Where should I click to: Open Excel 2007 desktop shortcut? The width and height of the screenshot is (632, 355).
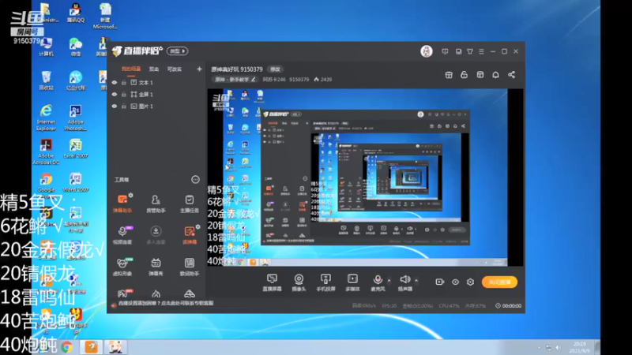75,148
